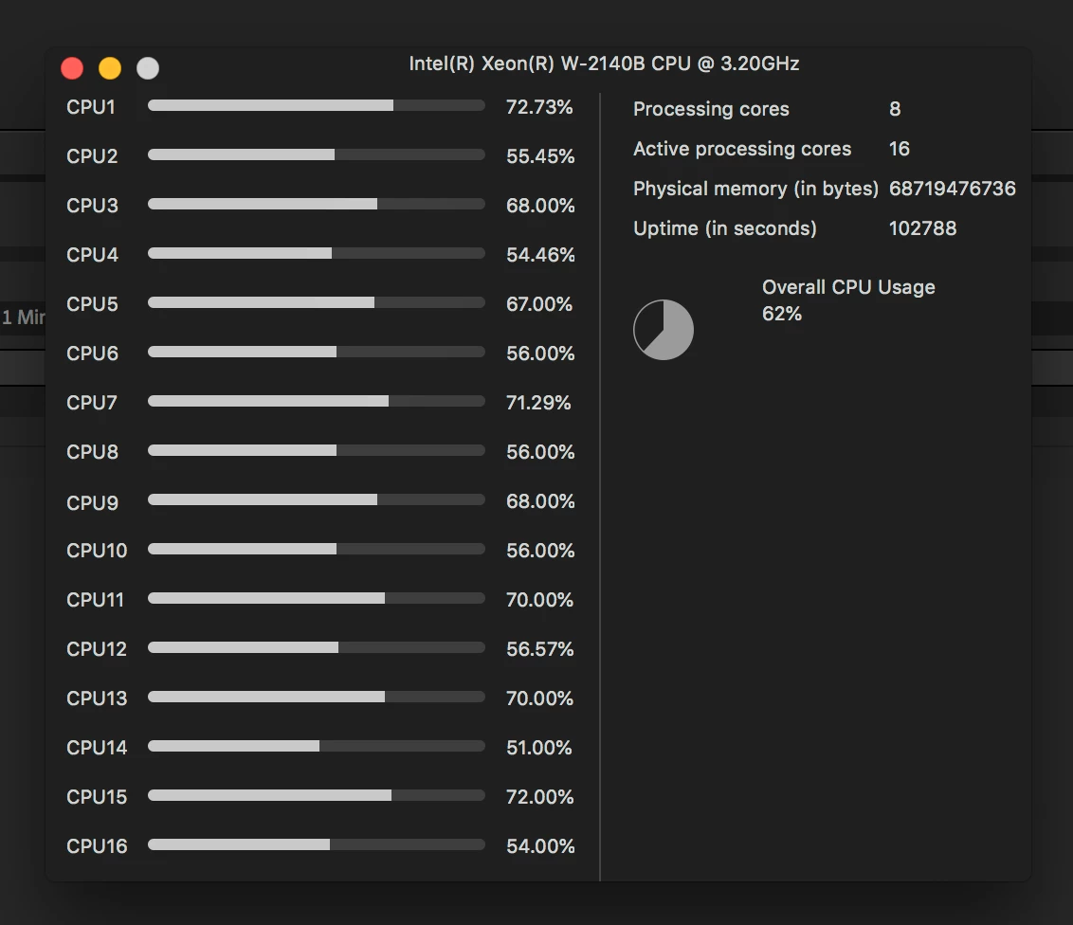Click the CPU12 usage bar
Viewport: 1073px width, 925px height.
(317, 647)
